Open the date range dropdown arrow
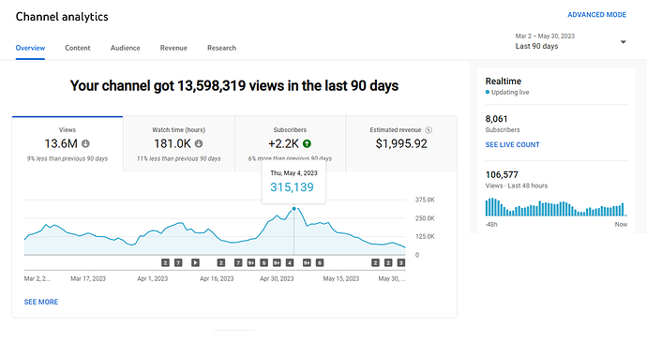This screenshot has height=341, width=647. pyautogui.click(x=623, y=41)
